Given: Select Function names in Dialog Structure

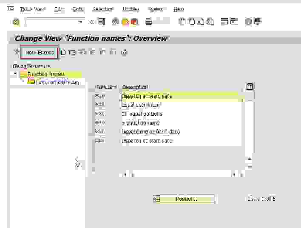Looking at the screenshot, I should click(x=46, y=74).
